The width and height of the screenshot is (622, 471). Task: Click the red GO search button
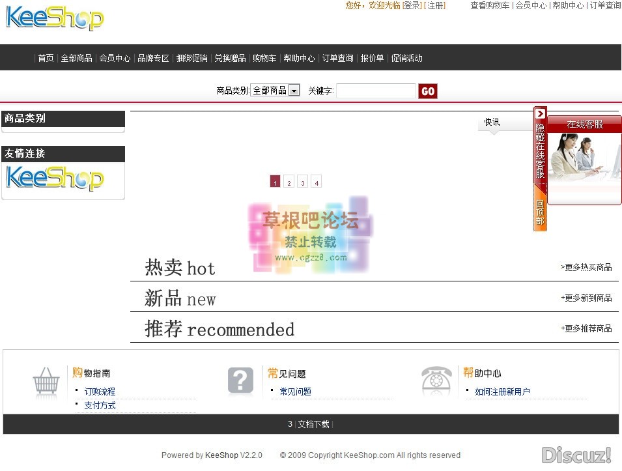click(428, 91)
